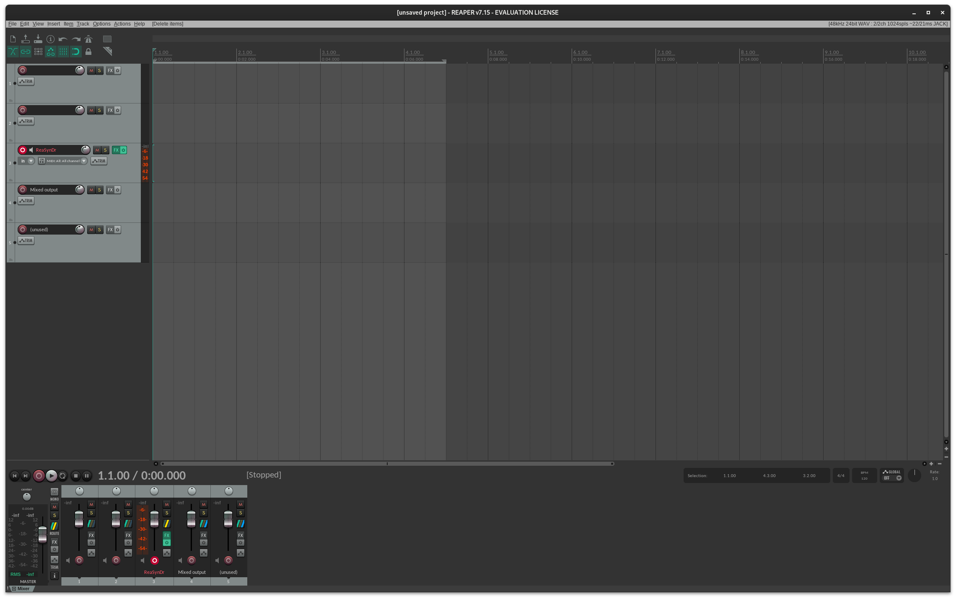
Task: Open the Track menu
Action: tap(83, 24)
